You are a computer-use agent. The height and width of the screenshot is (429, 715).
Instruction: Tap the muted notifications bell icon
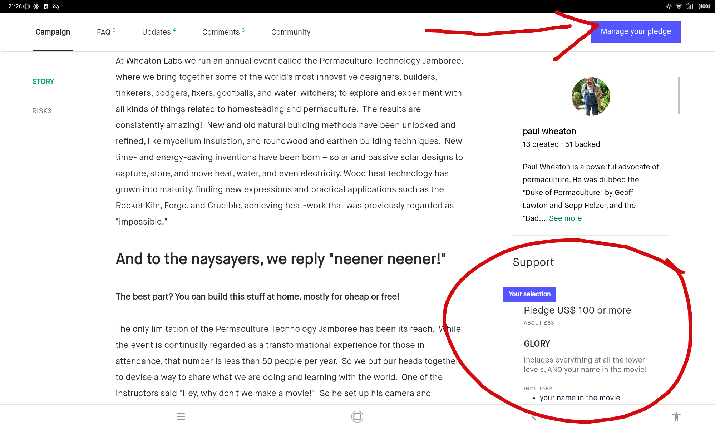click(56, 6)
